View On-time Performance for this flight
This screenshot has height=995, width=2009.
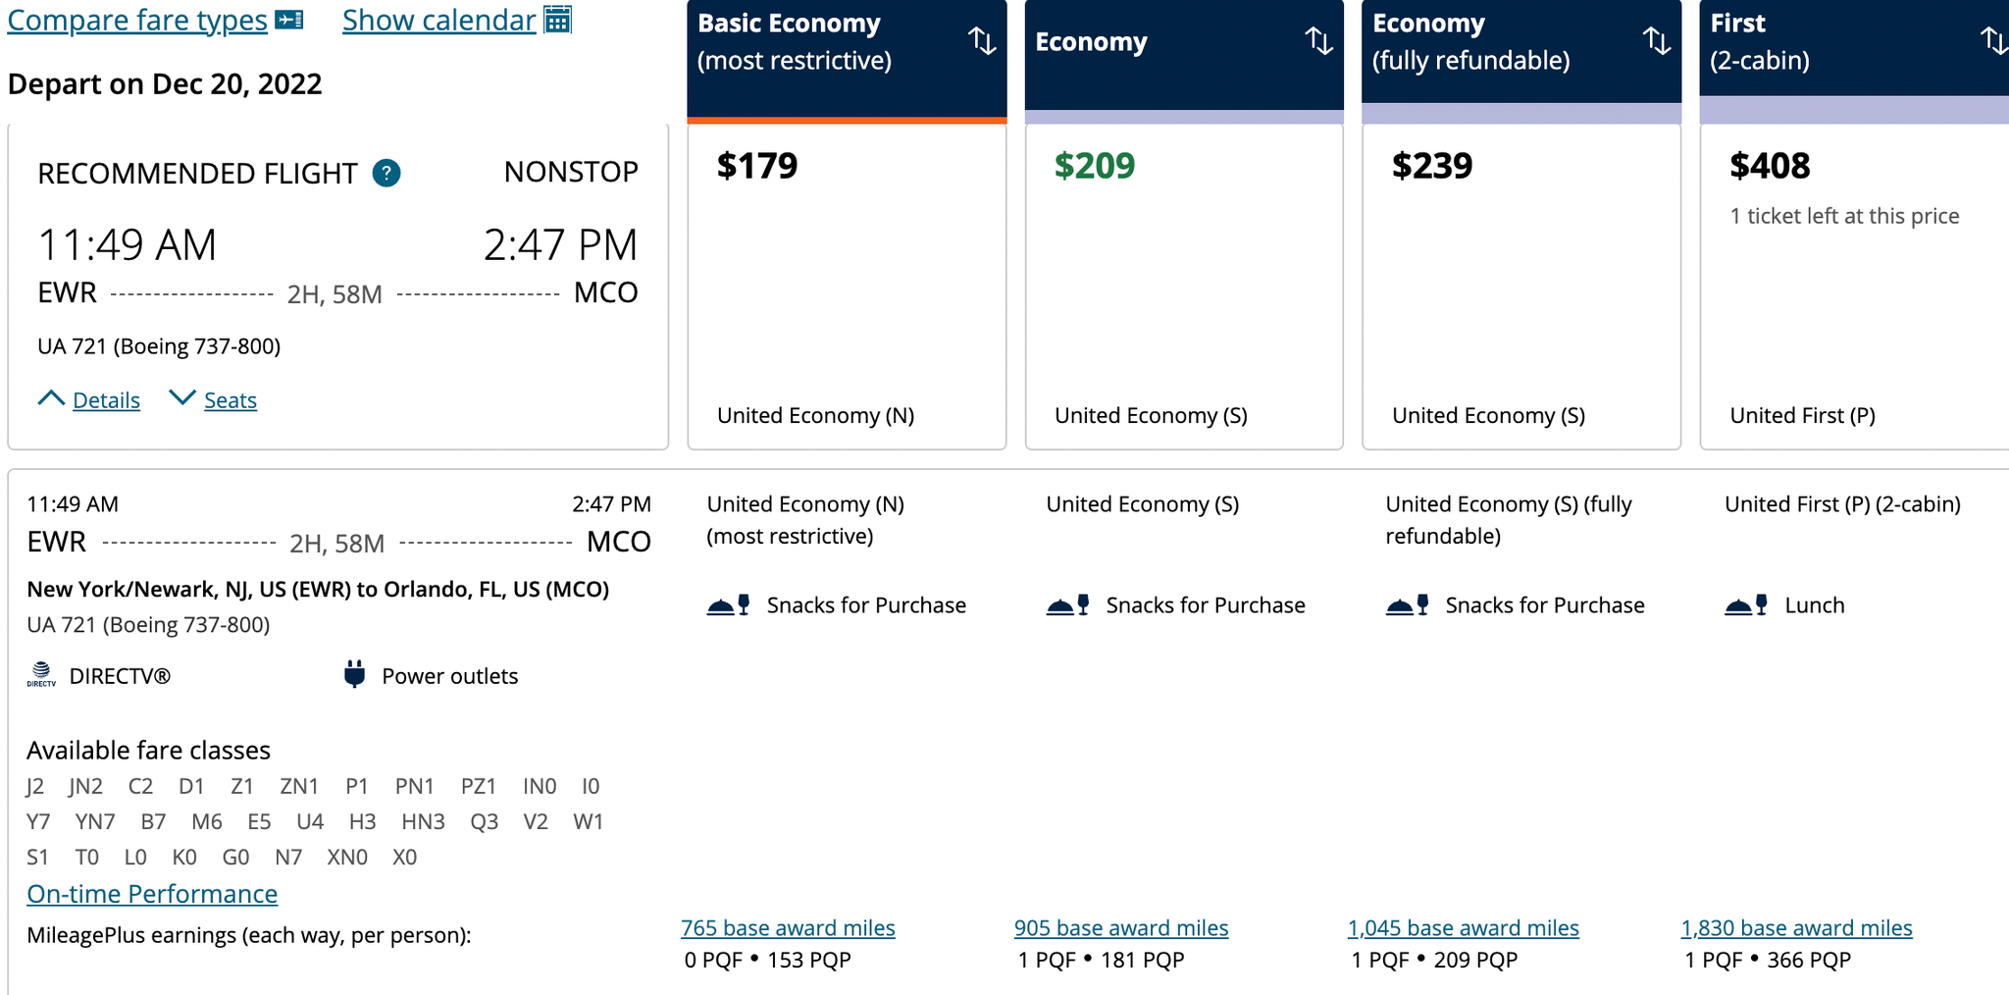click(152, 894)
